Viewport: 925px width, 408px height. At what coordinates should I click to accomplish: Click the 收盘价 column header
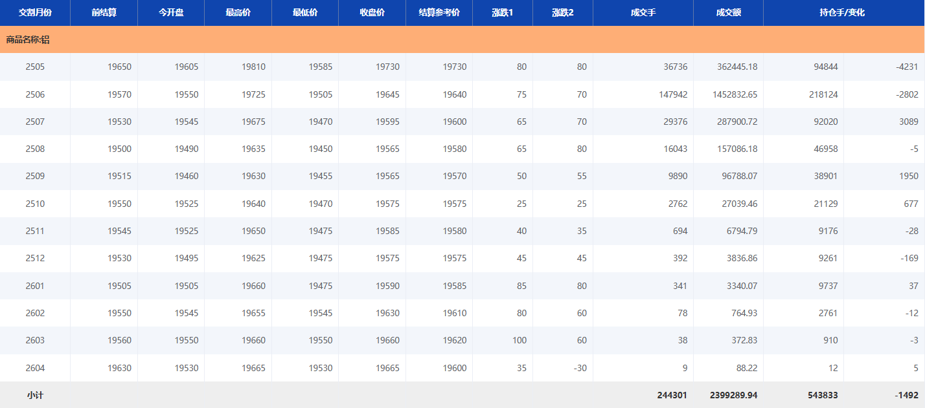tap(372, 13)
